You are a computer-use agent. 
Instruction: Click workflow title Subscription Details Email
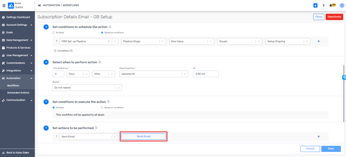coord(75,17)
